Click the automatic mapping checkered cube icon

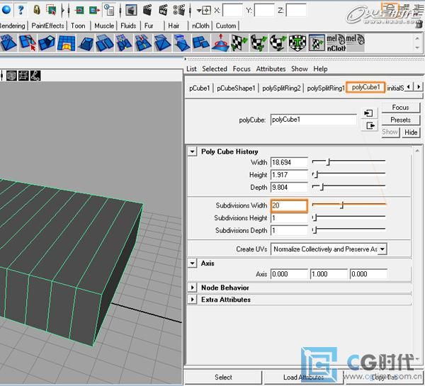(297, 42)
